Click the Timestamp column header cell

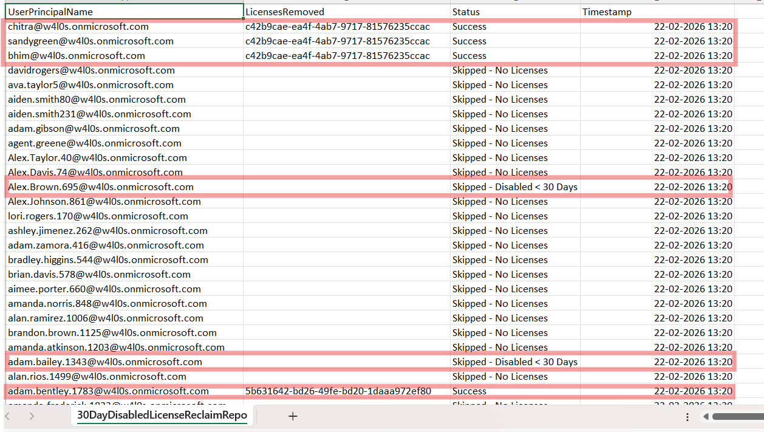[656, 12]
